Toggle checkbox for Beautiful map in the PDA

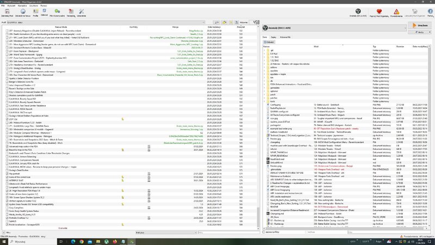(x=7, y=150)
